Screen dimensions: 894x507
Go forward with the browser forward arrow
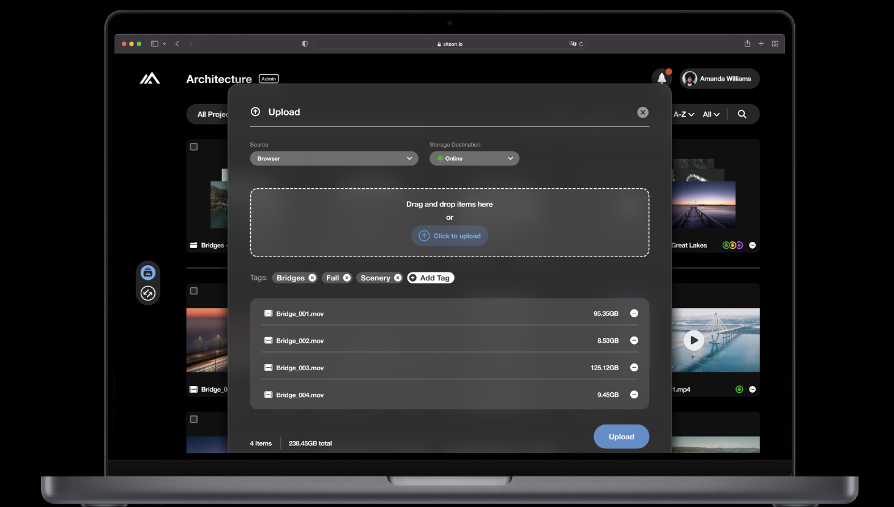pos(190,44)
